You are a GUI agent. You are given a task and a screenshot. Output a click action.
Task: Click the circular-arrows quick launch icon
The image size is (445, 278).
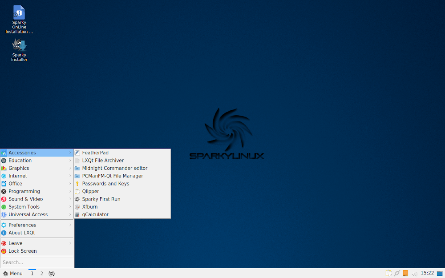pyautogui.click(x=51, y=274)
